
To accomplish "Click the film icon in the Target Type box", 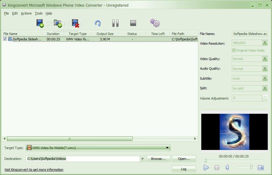I will pyautogui.click(x=29, y=148).
